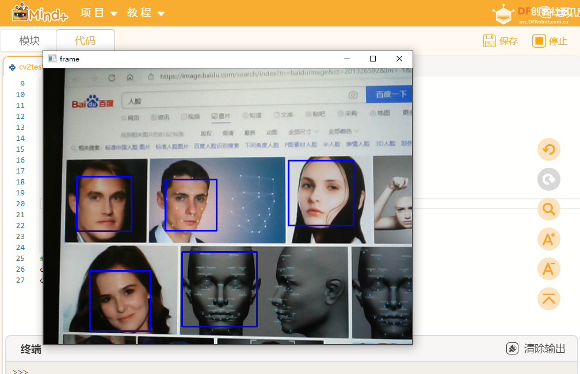Maximize the frame camera window
Viewport: 580px width, 374px height.
point(373,59)
